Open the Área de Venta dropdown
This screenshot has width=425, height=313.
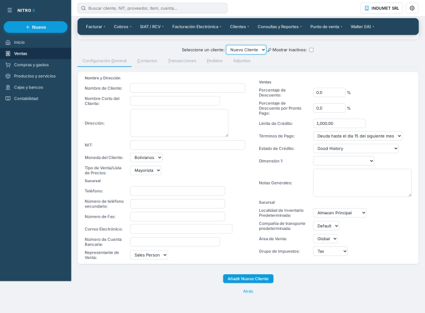325,238
